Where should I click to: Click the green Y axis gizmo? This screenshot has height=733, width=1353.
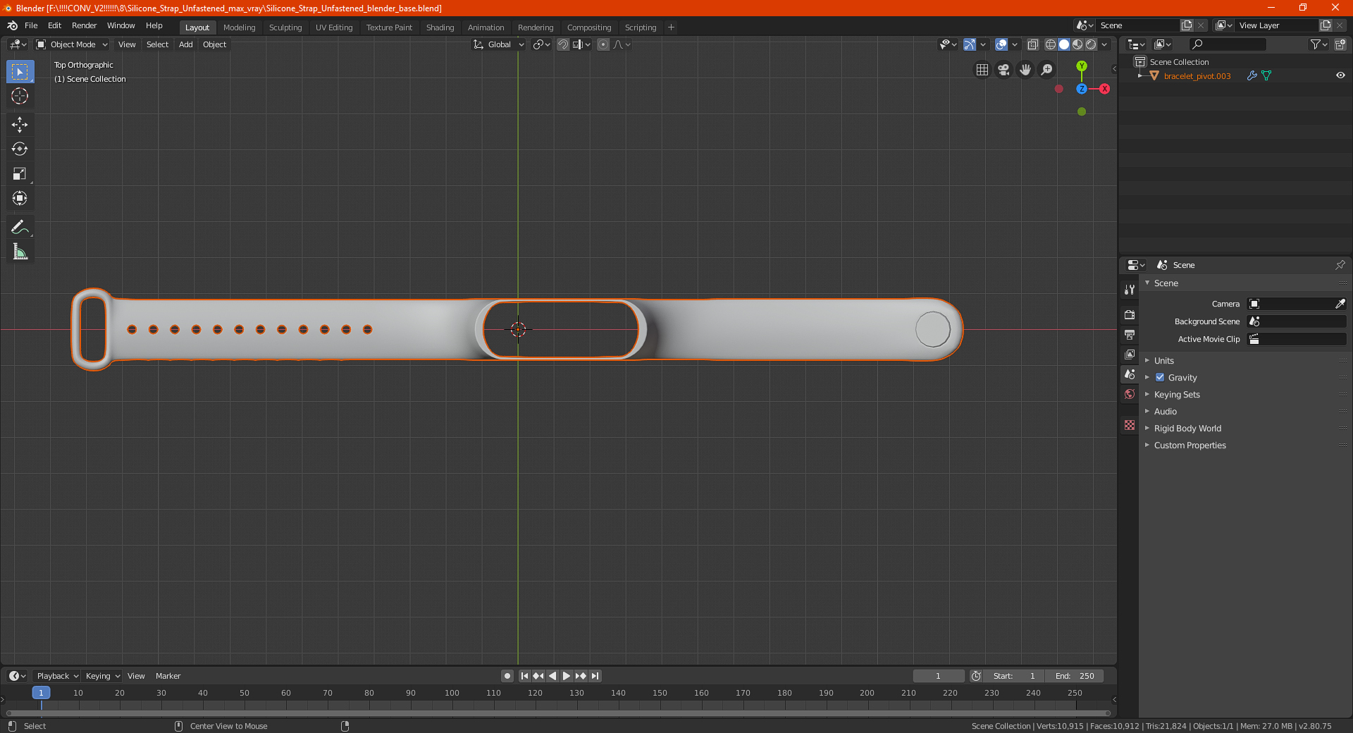[x=1082, y=66]
